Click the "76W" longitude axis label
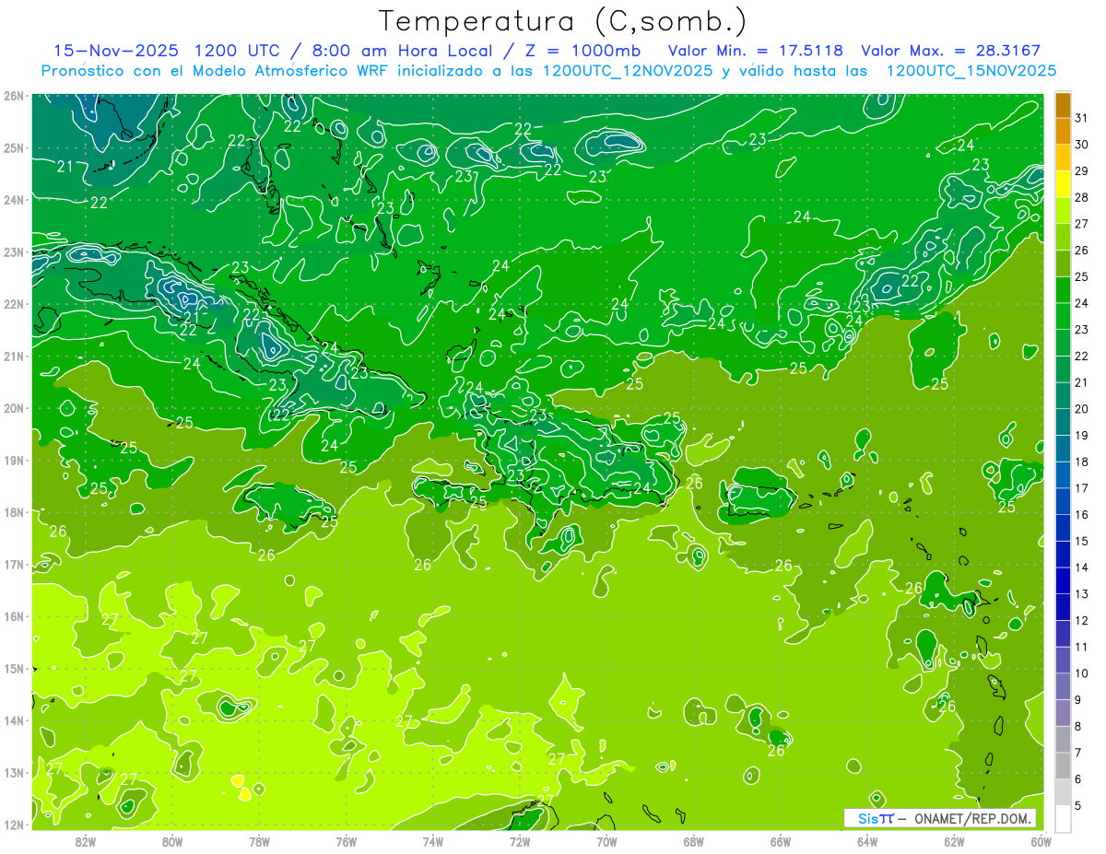This screenshot has width=1106, height=854. click(x=347, y=841)
